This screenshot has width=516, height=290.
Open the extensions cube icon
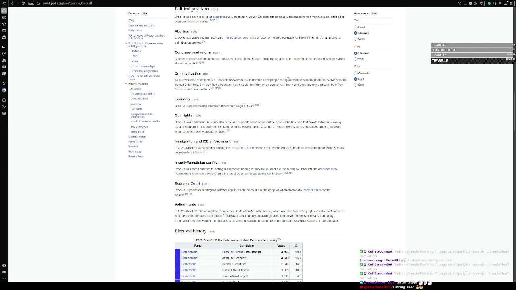495,3
